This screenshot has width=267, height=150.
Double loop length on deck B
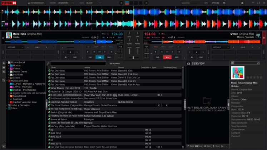[x=203, y=52]
